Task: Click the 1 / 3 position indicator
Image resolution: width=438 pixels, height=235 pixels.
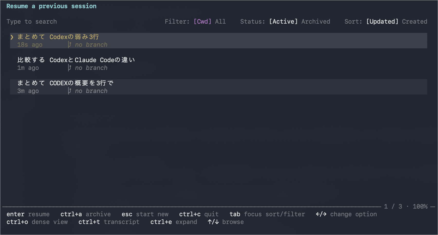Action: coord(393,206)
